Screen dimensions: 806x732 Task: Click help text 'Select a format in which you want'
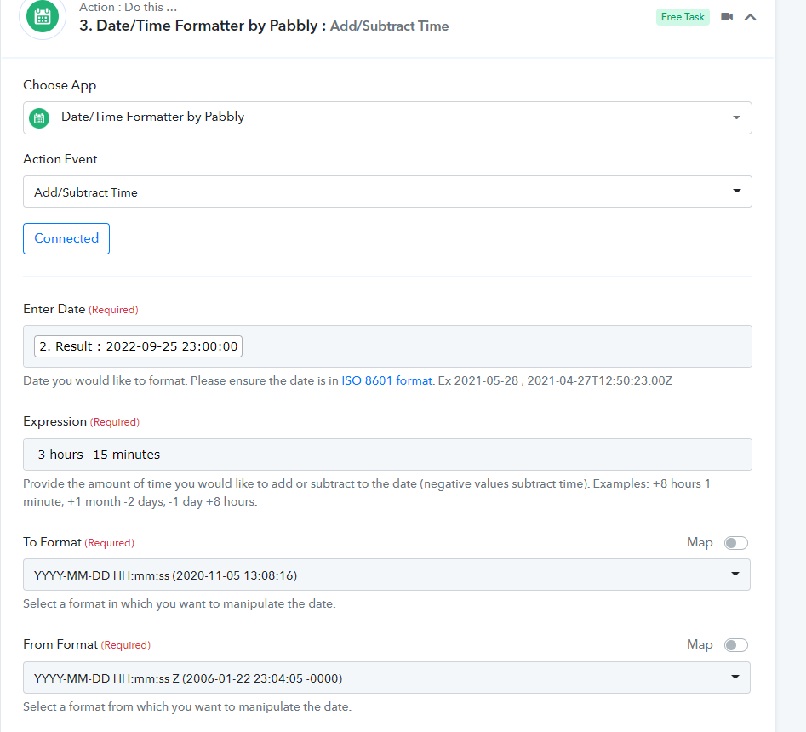tap(180, 604)
